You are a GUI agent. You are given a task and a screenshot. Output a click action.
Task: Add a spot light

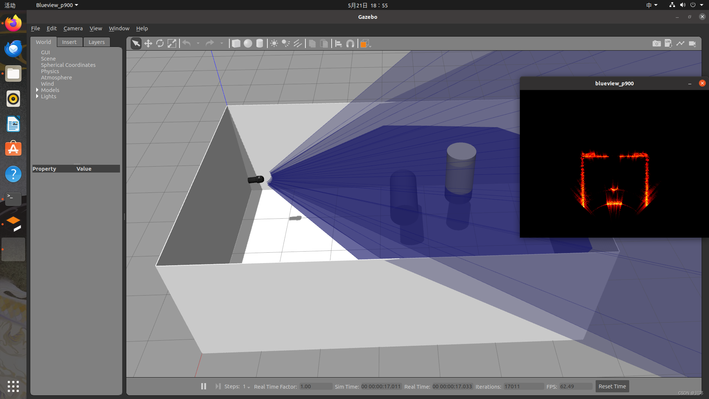pyautogui.click(x=286, y=44)
